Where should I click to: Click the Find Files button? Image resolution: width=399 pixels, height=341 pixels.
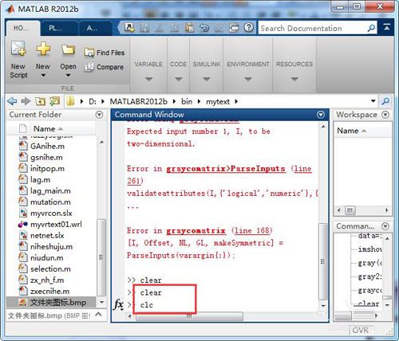105,53
